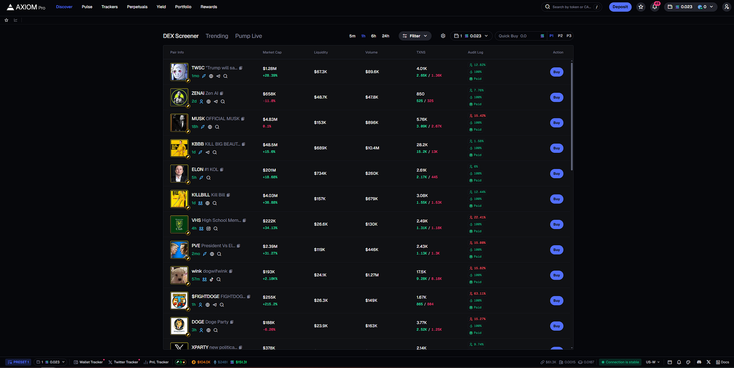734x368 pixels.
Task: Open the watchlist star icon in top bar
Action: (641, 7)
